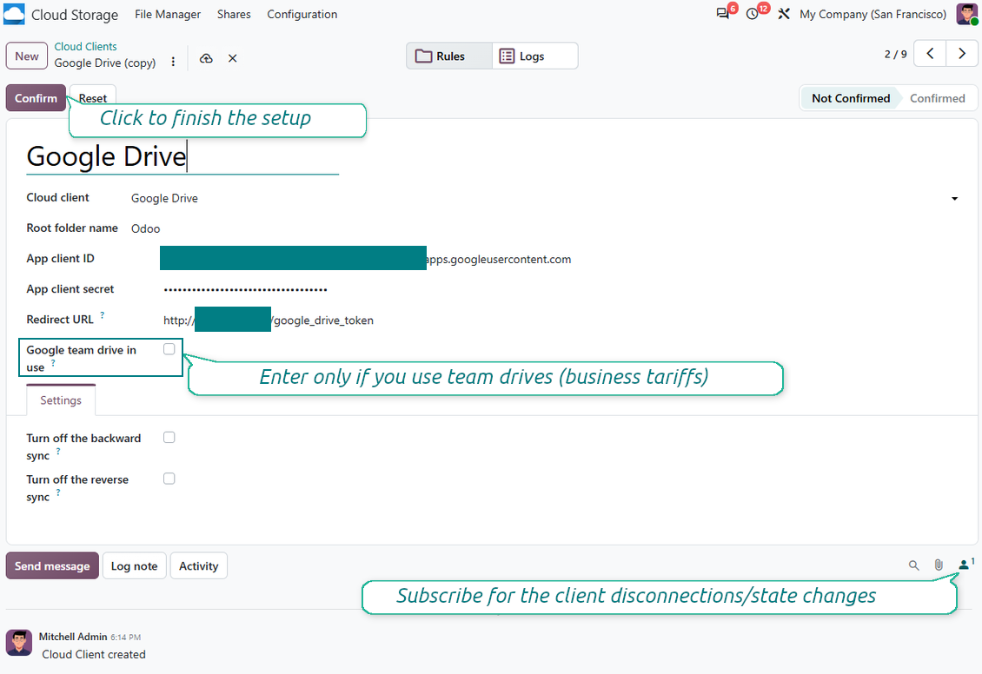
Task: Click the App client secret field
Action: (561, 289)
